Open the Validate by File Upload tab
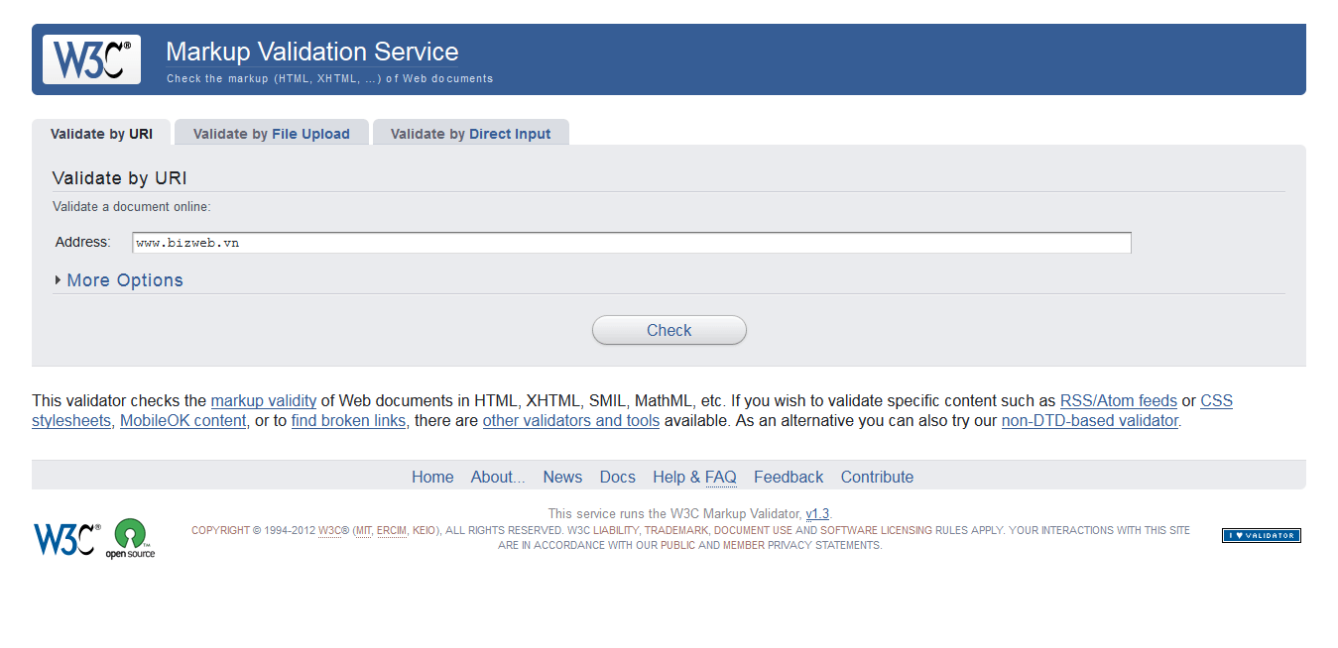Image resolution: width=1338 pixels, height=648 pixels. click(272, 134)
